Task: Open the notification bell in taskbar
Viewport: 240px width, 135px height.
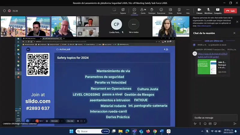Action: click(x=236, y=131)
